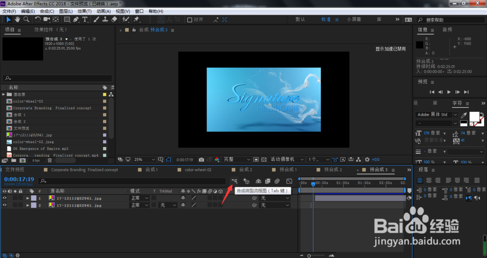Take a snapshot with camera icon
The image size is (487, 258).
[201, 159]
